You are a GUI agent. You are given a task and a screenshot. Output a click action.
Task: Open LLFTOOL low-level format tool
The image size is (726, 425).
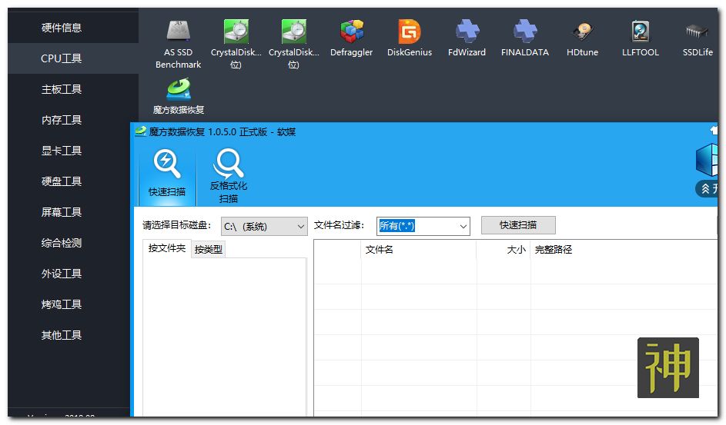point(641,38)
